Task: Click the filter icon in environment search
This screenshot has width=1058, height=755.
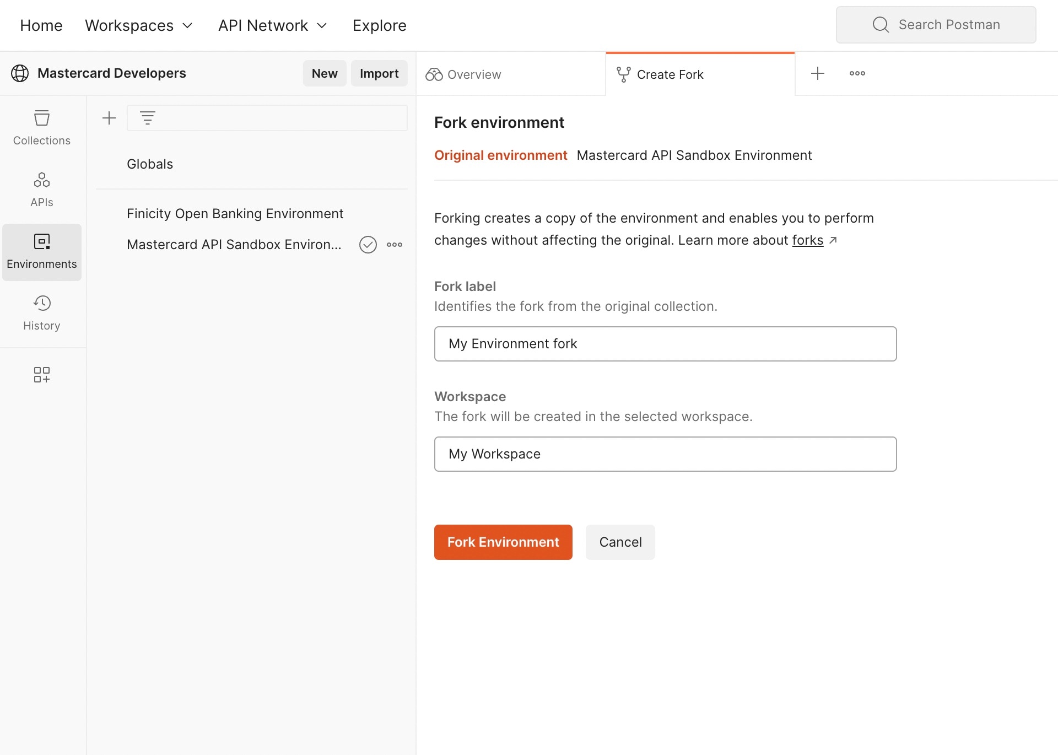Action: (x=147, y=118)
